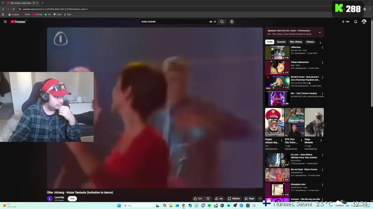Go to the YouTube Premium home logo
Viewport: 373px width, 209px height.
coord(18,21)
